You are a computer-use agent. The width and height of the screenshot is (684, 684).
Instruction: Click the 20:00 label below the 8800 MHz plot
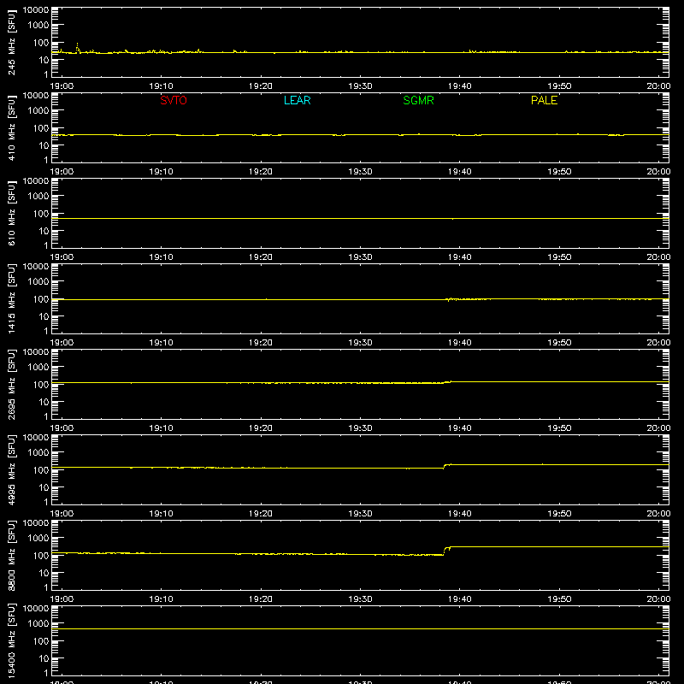point(658,599)
